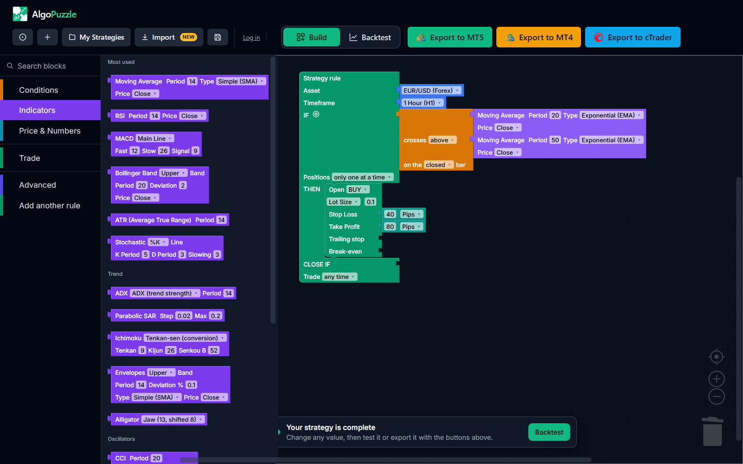This screenshot has width=743, height=464.
Task: Click the Backtest button in the strategy complete banner
Action: click(549, 432)
